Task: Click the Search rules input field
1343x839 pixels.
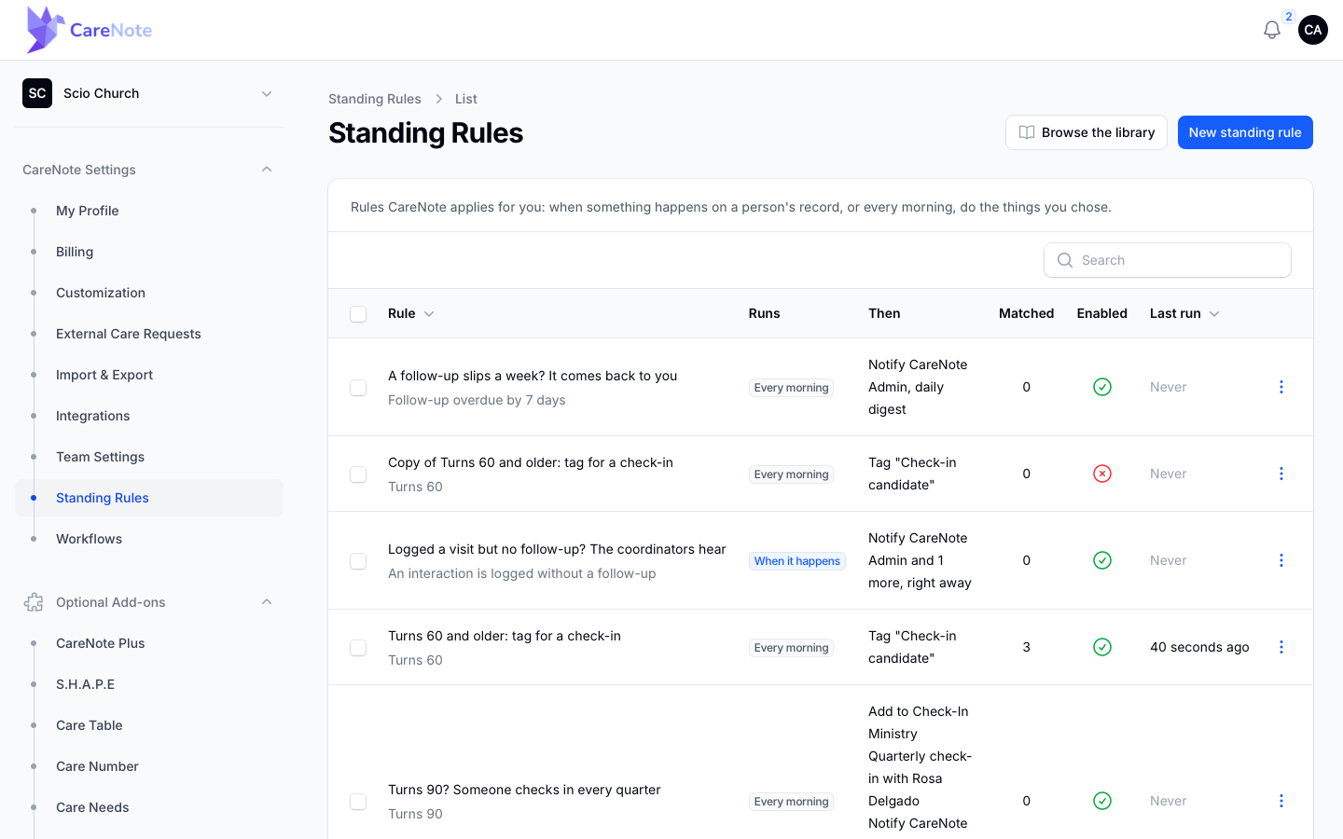Action: 1168,260
